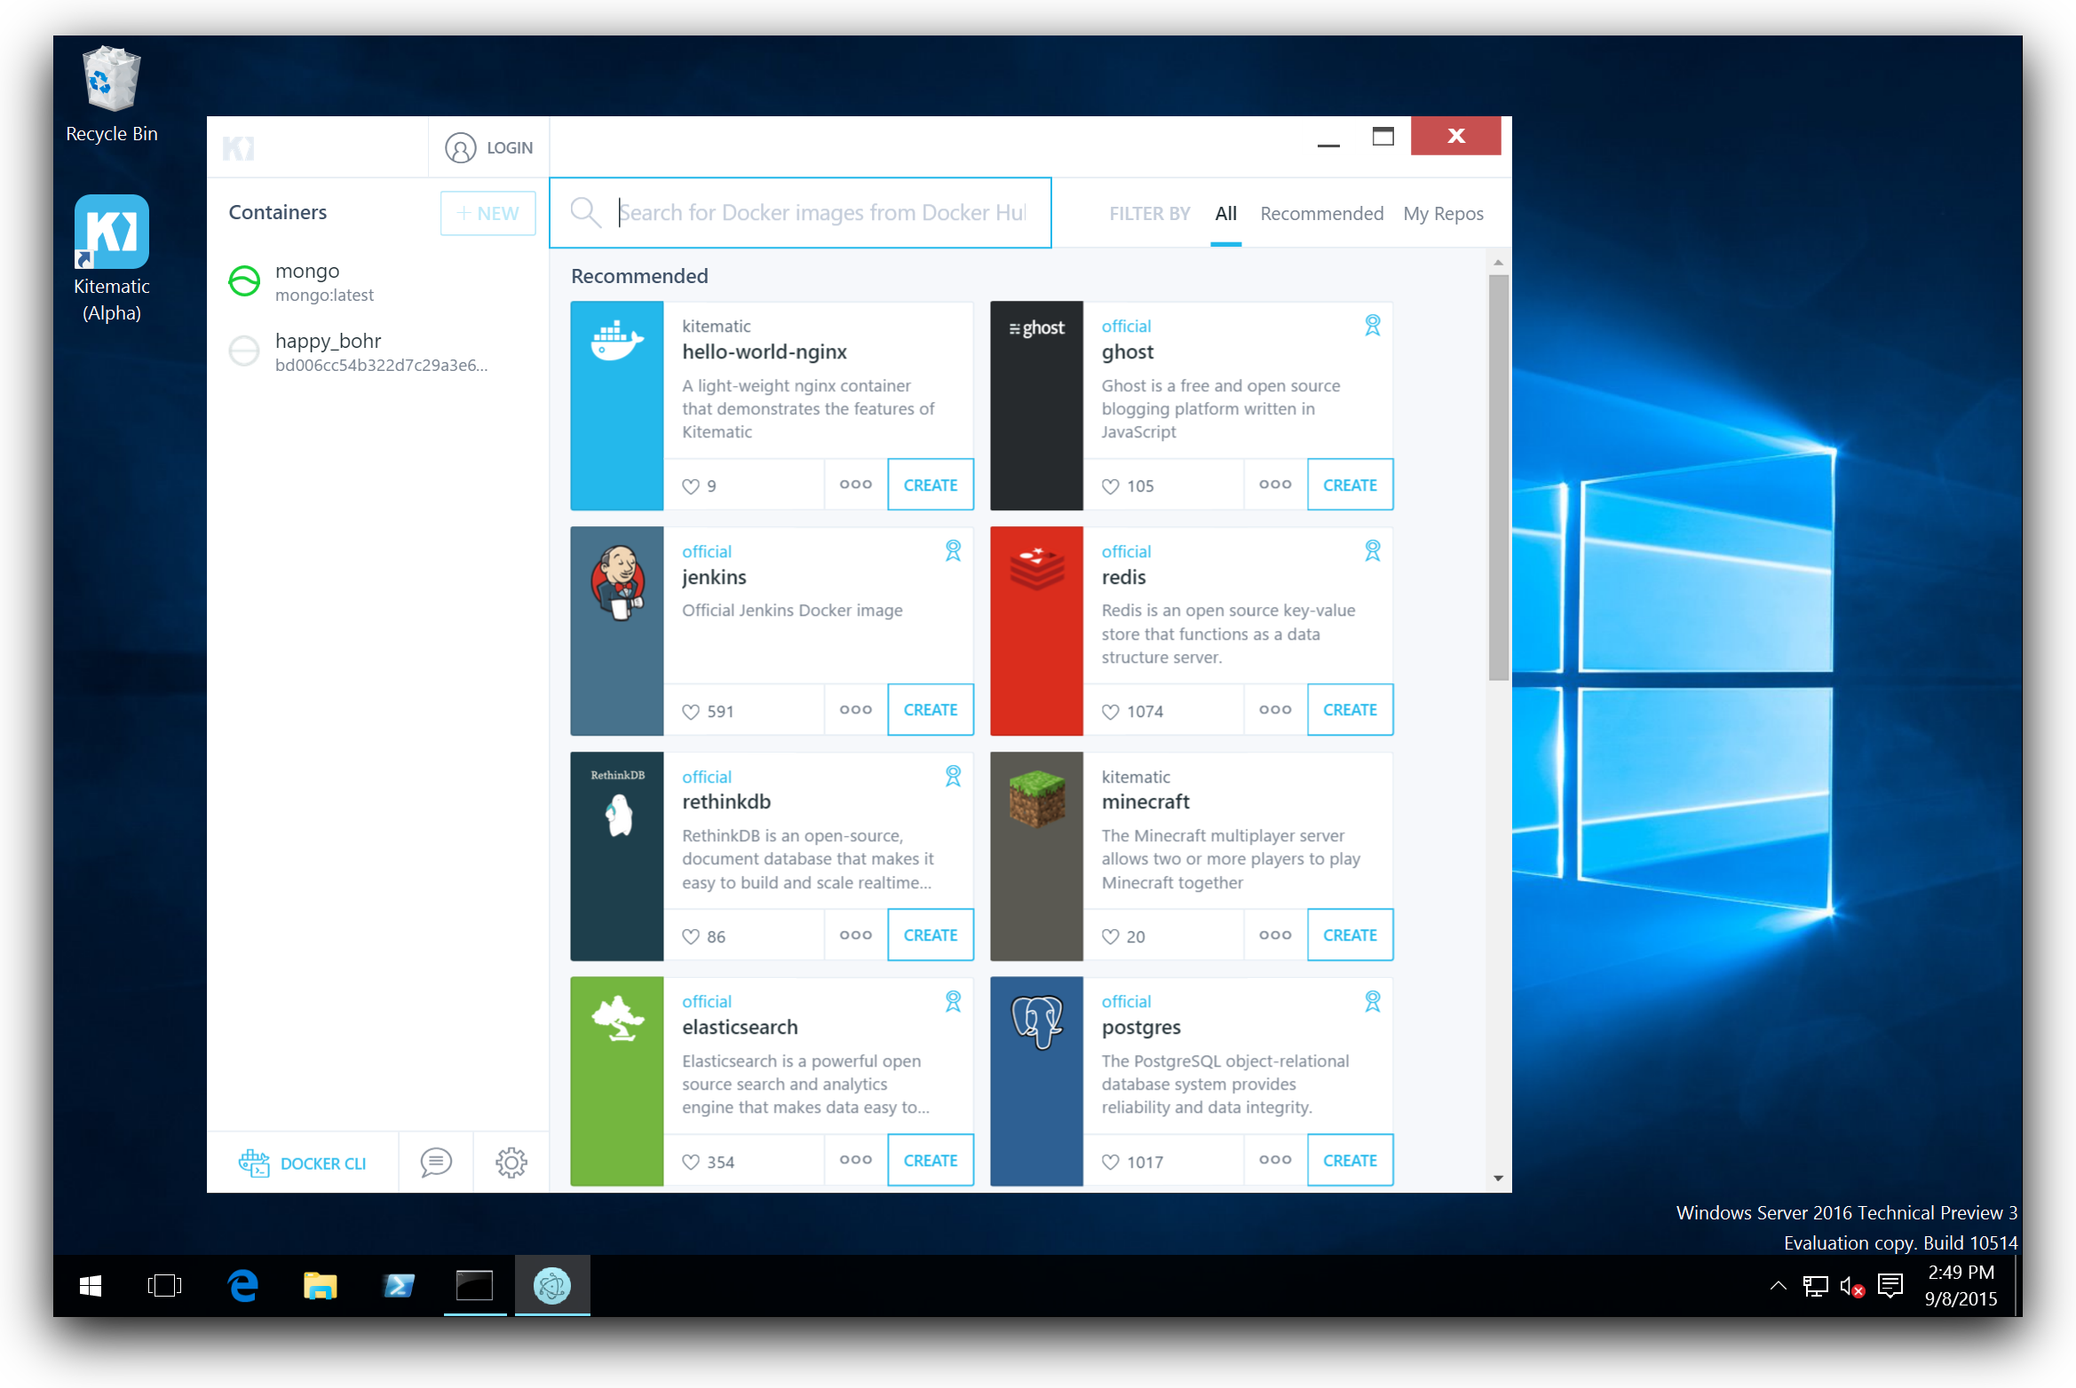Click the search input field for Docker images

click(801, 214)
